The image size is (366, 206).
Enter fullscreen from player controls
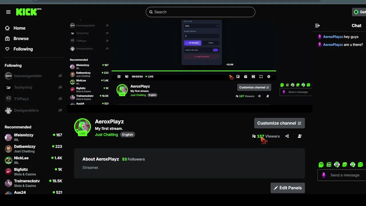[x=261, y=76]
